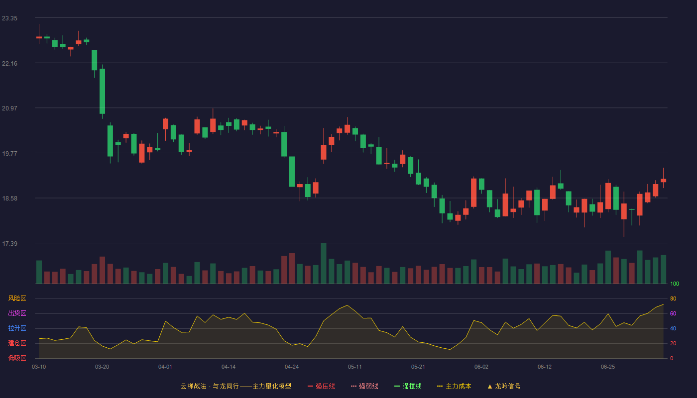
Task: Toggle the 强弱线 legend entry
Action: 364,386
